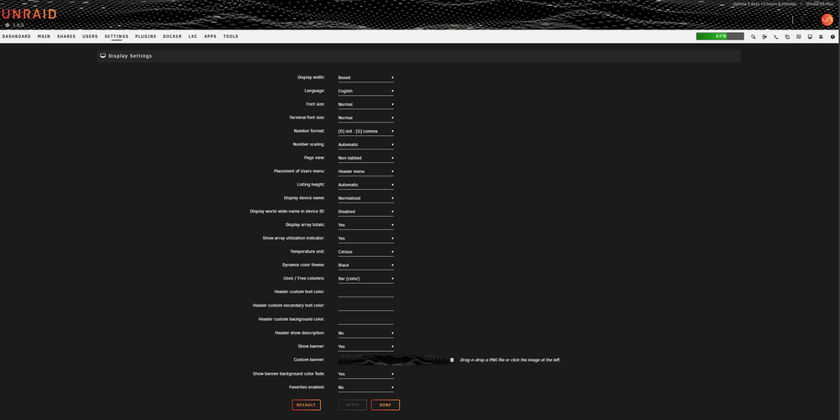This screenshot has width=840, height=420.
Task: Go to the Docker menu
Action: click(172, 36)
